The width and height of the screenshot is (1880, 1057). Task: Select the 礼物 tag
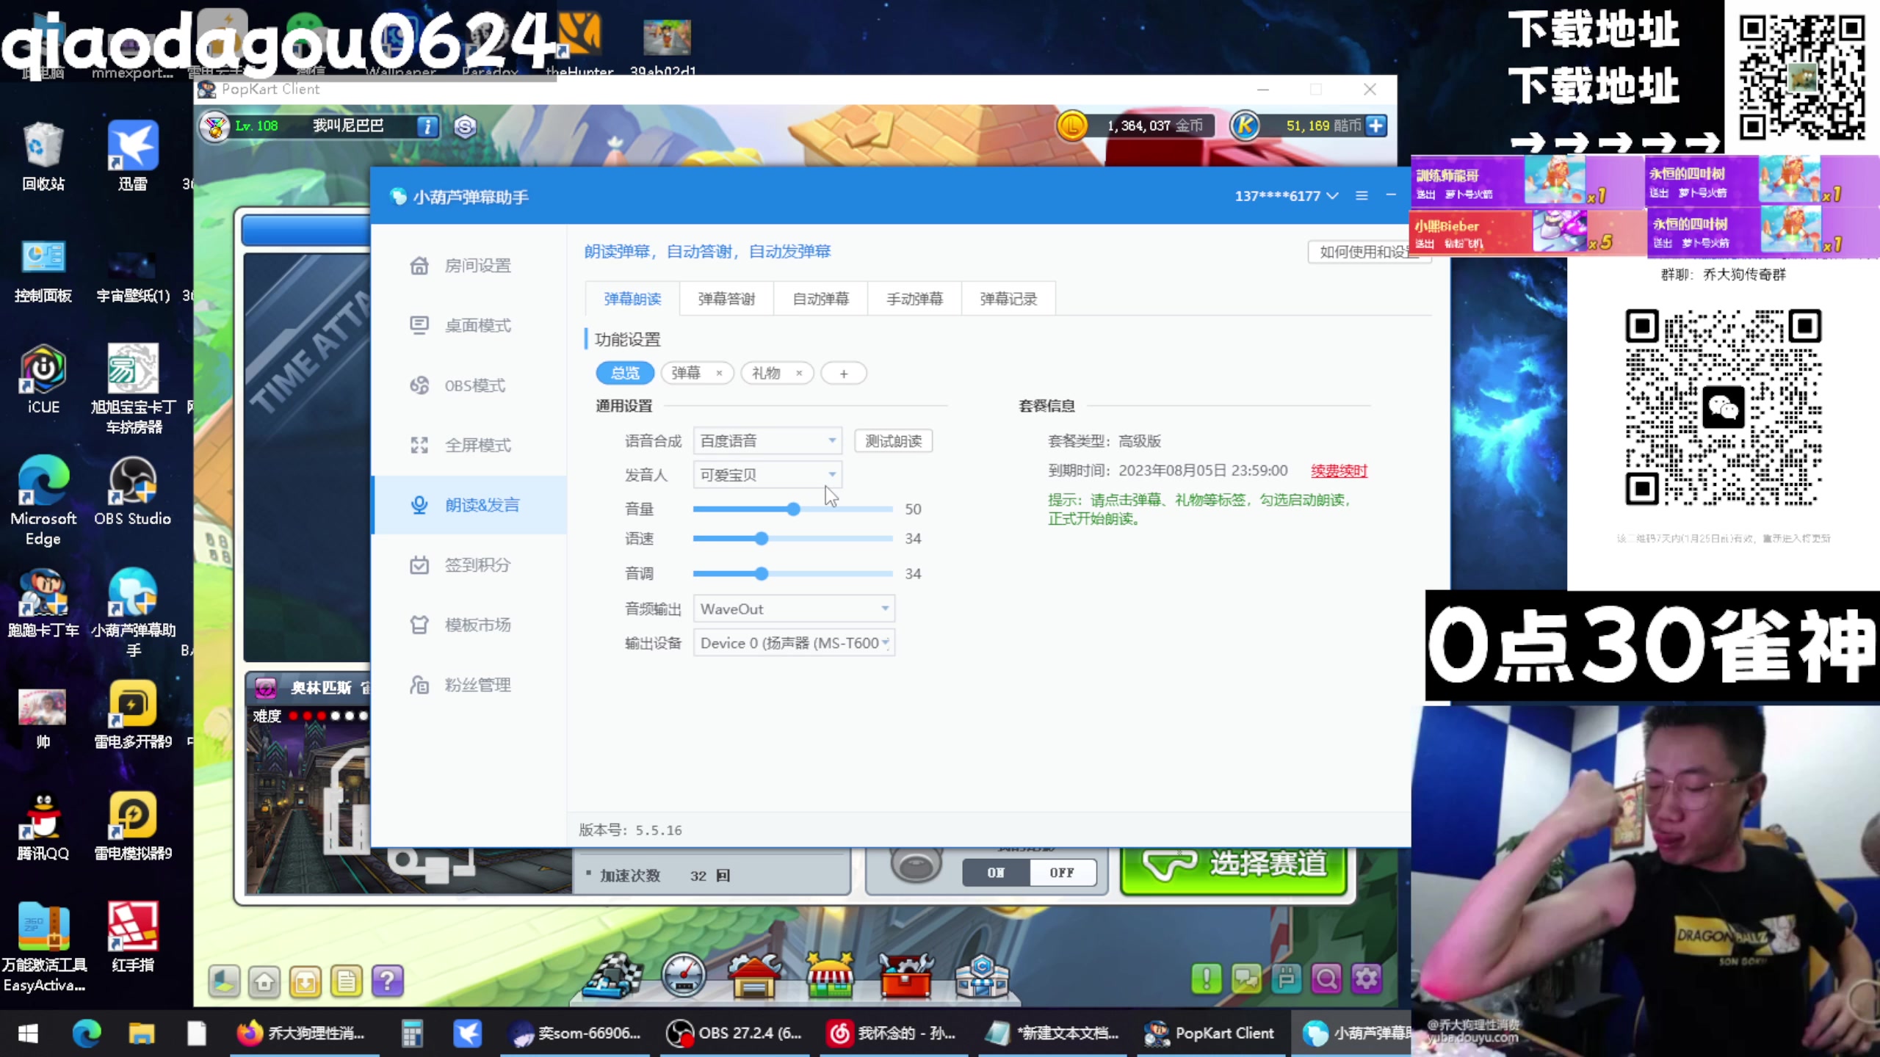click(766, 373)
